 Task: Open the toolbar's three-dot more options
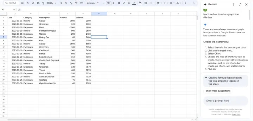click(185, 3)
